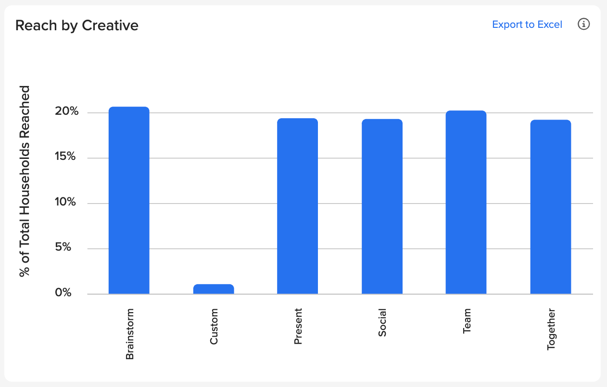Open the Export to Excel link
The width and height of the screenshot is (607, 387).
click(x=527, y=24)
